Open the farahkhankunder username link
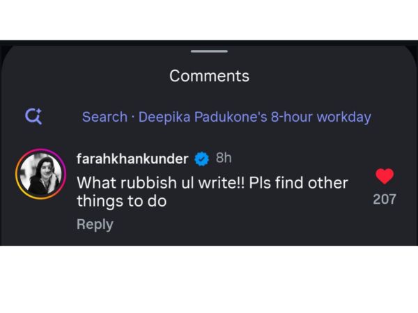 click(132, 159)
